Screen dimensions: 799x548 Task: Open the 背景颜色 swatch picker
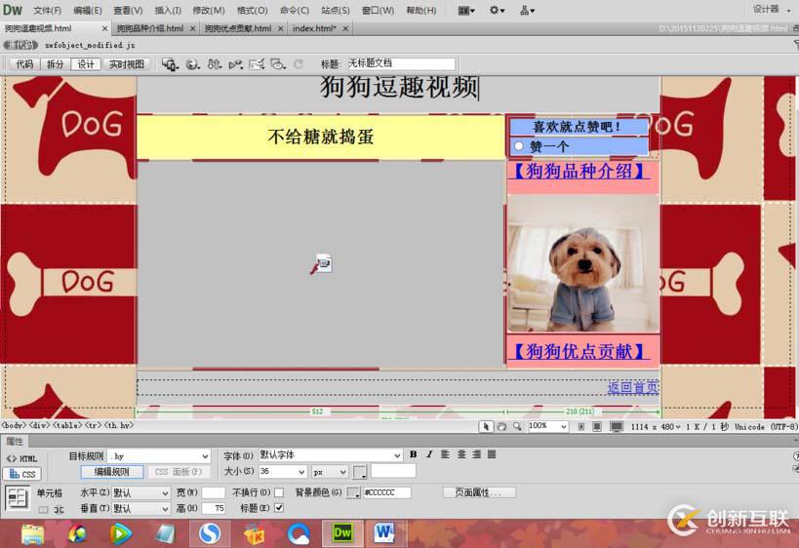pyautogui.click(x=353, y=492)
